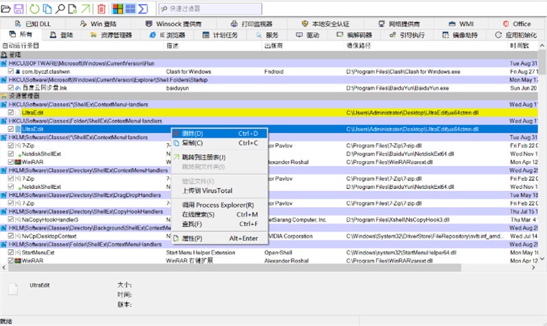Screen dimensions: 547x326
Task: Select 上传到 VirusTotal menu entry
Action: click(x=219, y=191)
